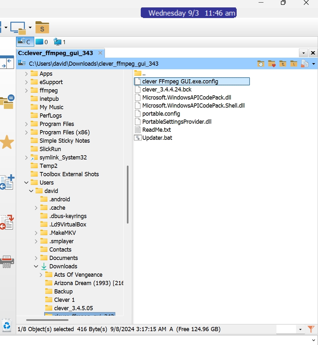
Task: Open favorite folders heart icon
Action: [272, 64]
